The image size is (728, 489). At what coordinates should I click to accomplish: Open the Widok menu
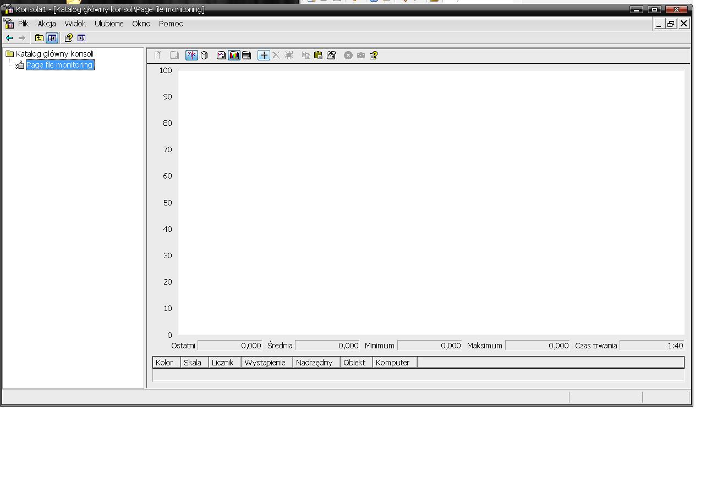click(75, 24)
